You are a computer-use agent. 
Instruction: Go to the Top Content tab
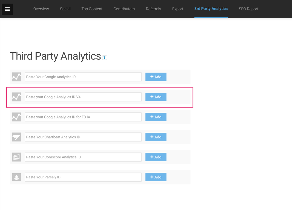92,9
